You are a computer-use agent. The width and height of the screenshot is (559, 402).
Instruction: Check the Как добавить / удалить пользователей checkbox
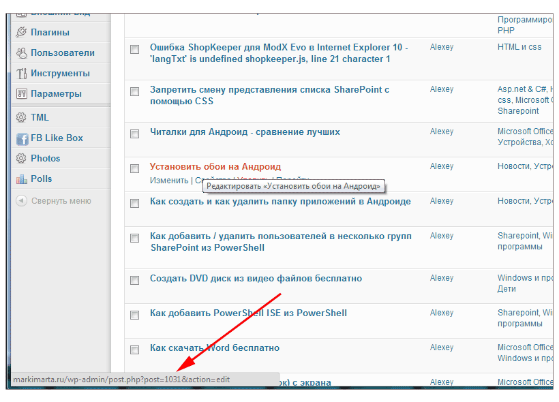tap(135, 238)
